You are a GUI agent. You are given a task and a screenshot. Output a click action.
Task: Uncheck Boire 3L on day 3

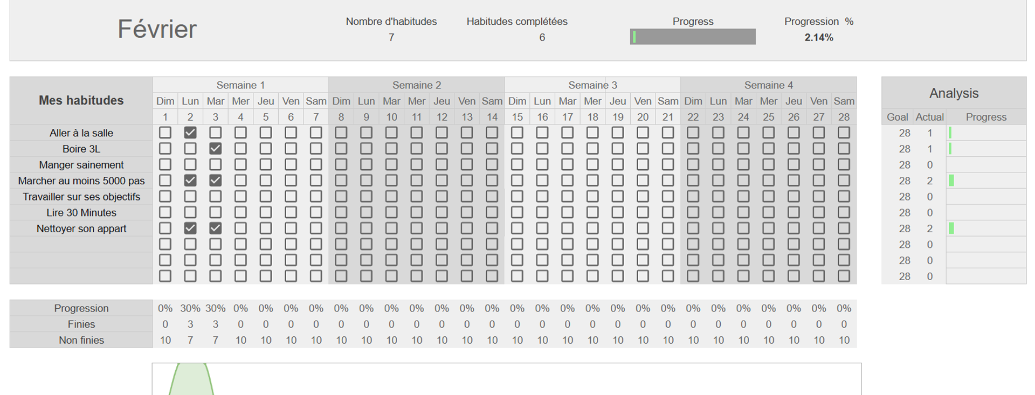215,149
